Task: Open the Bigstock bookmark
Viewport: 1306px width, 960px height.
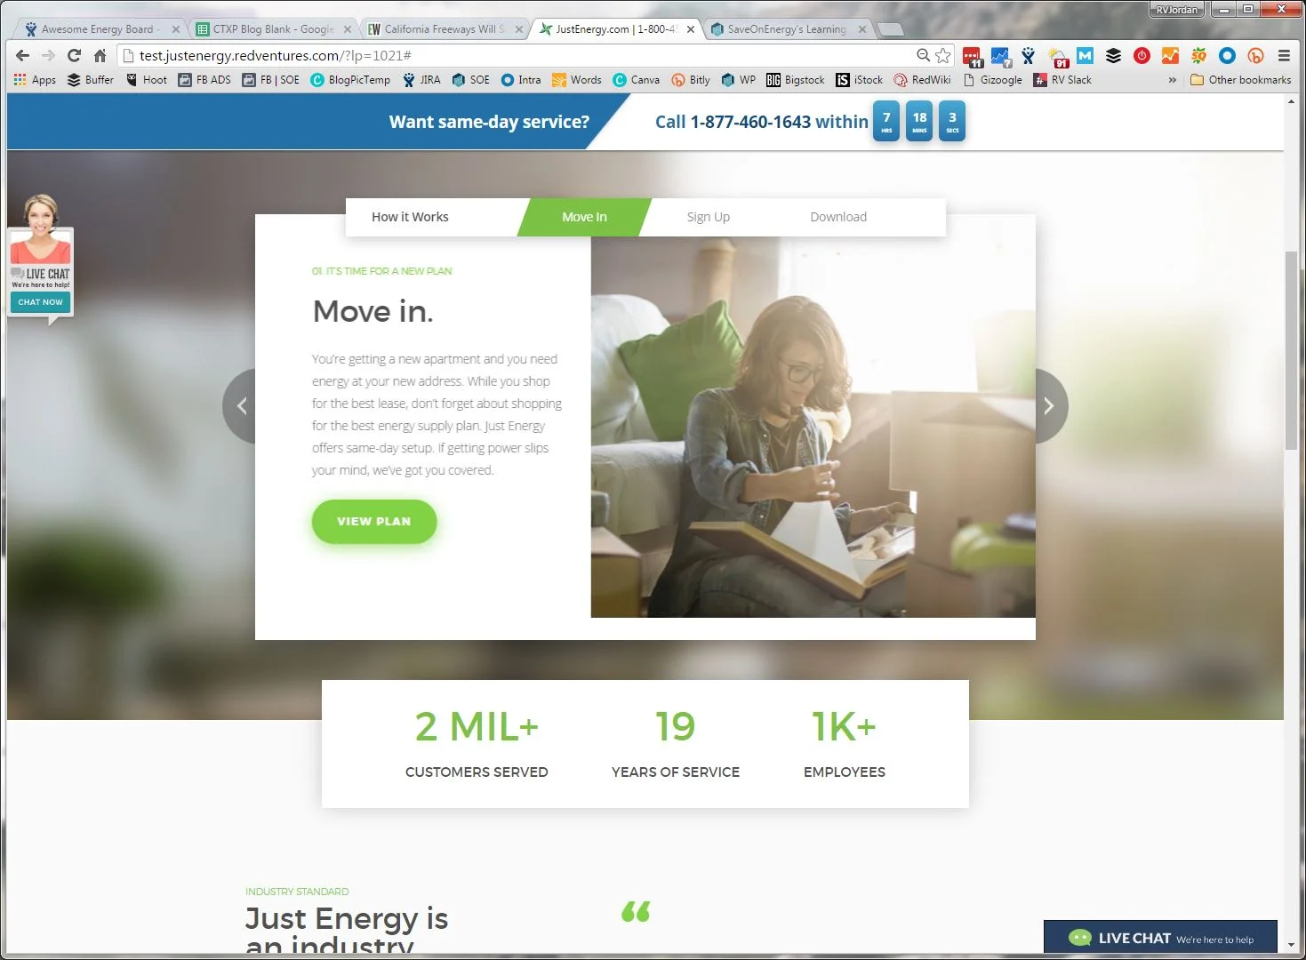Action: [795, 80]
